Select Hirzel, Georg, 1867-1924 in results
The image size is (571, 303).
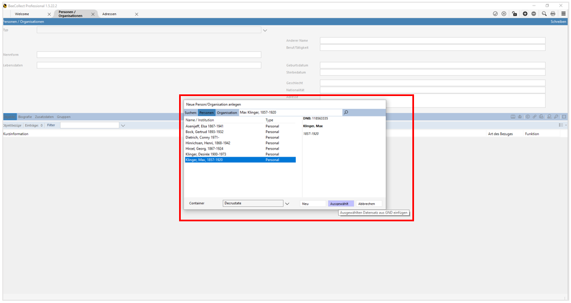(x=205, y=148)
